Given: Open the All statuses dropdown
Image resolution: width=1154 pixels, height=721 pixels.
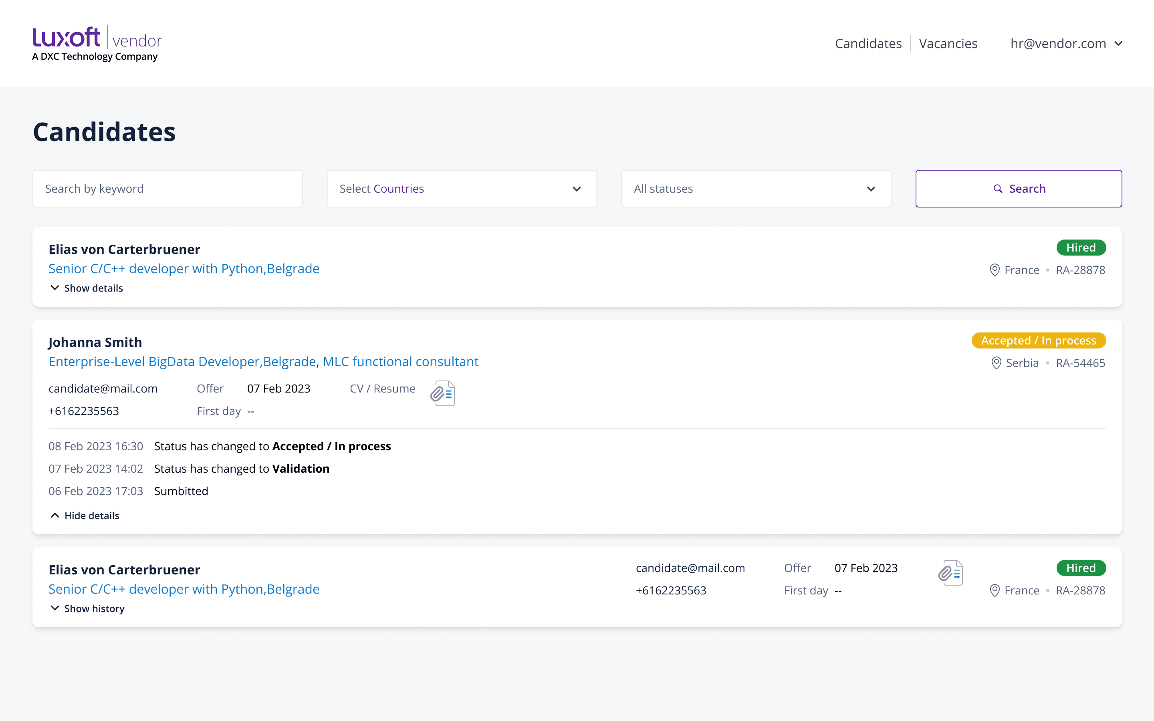Looking at the screenshot, I should pyautogui.click(x=755, y=189).
